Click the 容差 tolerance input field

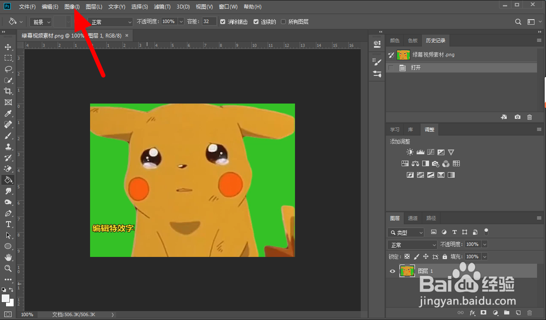click(x=209, y=22)
